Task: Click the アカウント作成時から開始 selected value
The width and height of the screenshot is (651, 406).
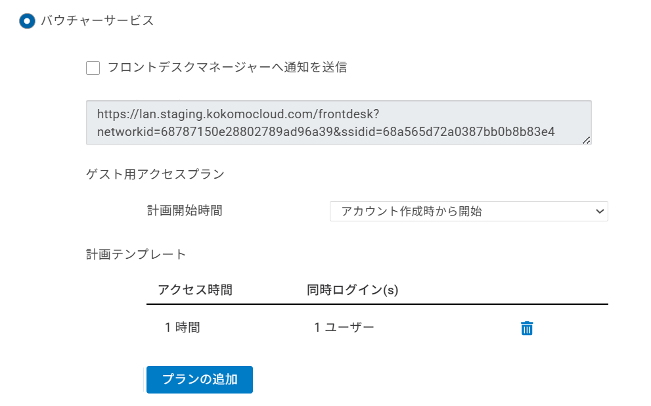Action: pyautogui.click(x=411, y=212)
